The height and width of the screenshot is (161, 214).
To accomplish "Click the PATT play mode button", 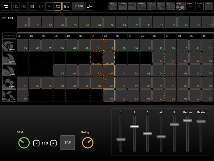I will coord(190,6).
